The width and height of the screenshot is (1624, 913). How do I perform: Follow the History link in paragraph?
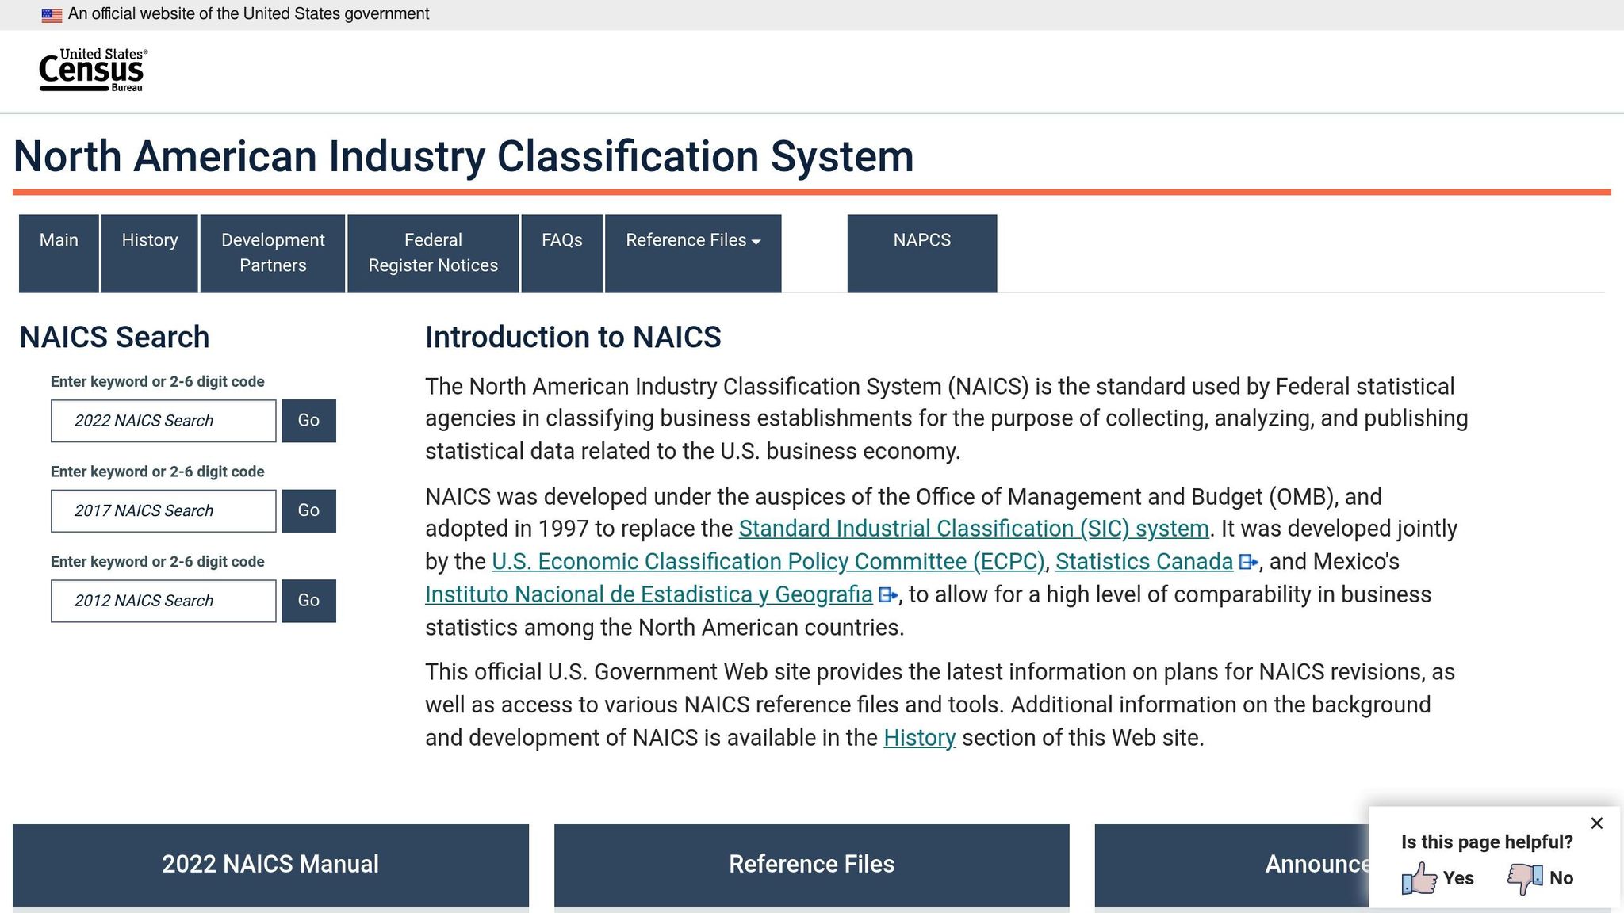pyautogui.click(x=919, y=738)
